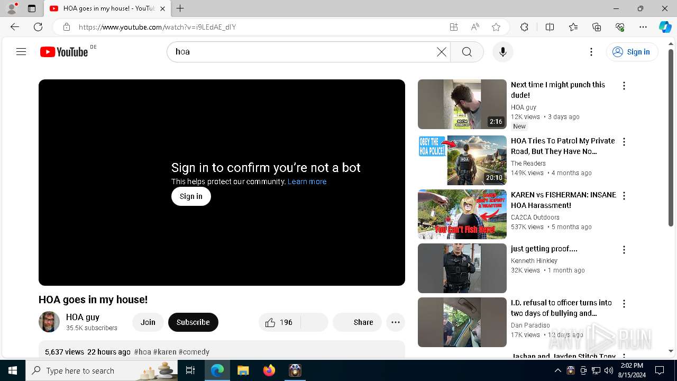The height and width of the screenshot is (381, 677).
Task: Click the magnifier search button
Action: tap(467, 52)
